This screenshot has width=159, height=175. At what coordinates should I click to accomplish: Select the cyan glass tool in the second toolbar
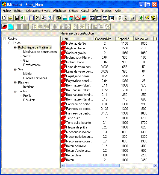(x=11, y=27)
